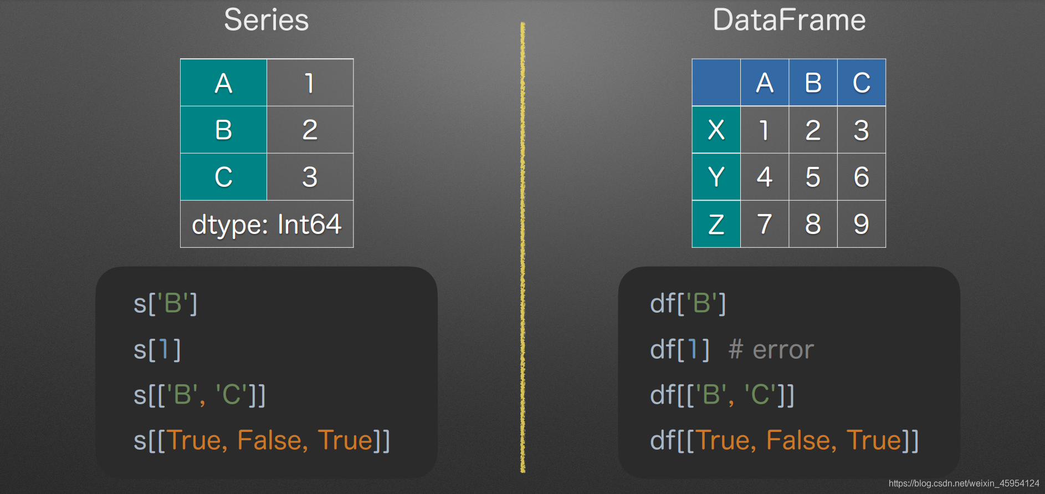Select the DataFrame row label 'Z'
1045x494 pixels.
click(716, 224)
